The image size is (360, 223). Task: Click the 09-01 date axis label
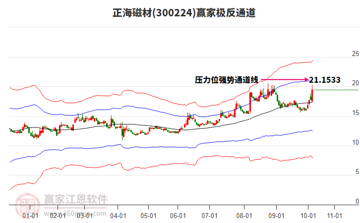276,216
